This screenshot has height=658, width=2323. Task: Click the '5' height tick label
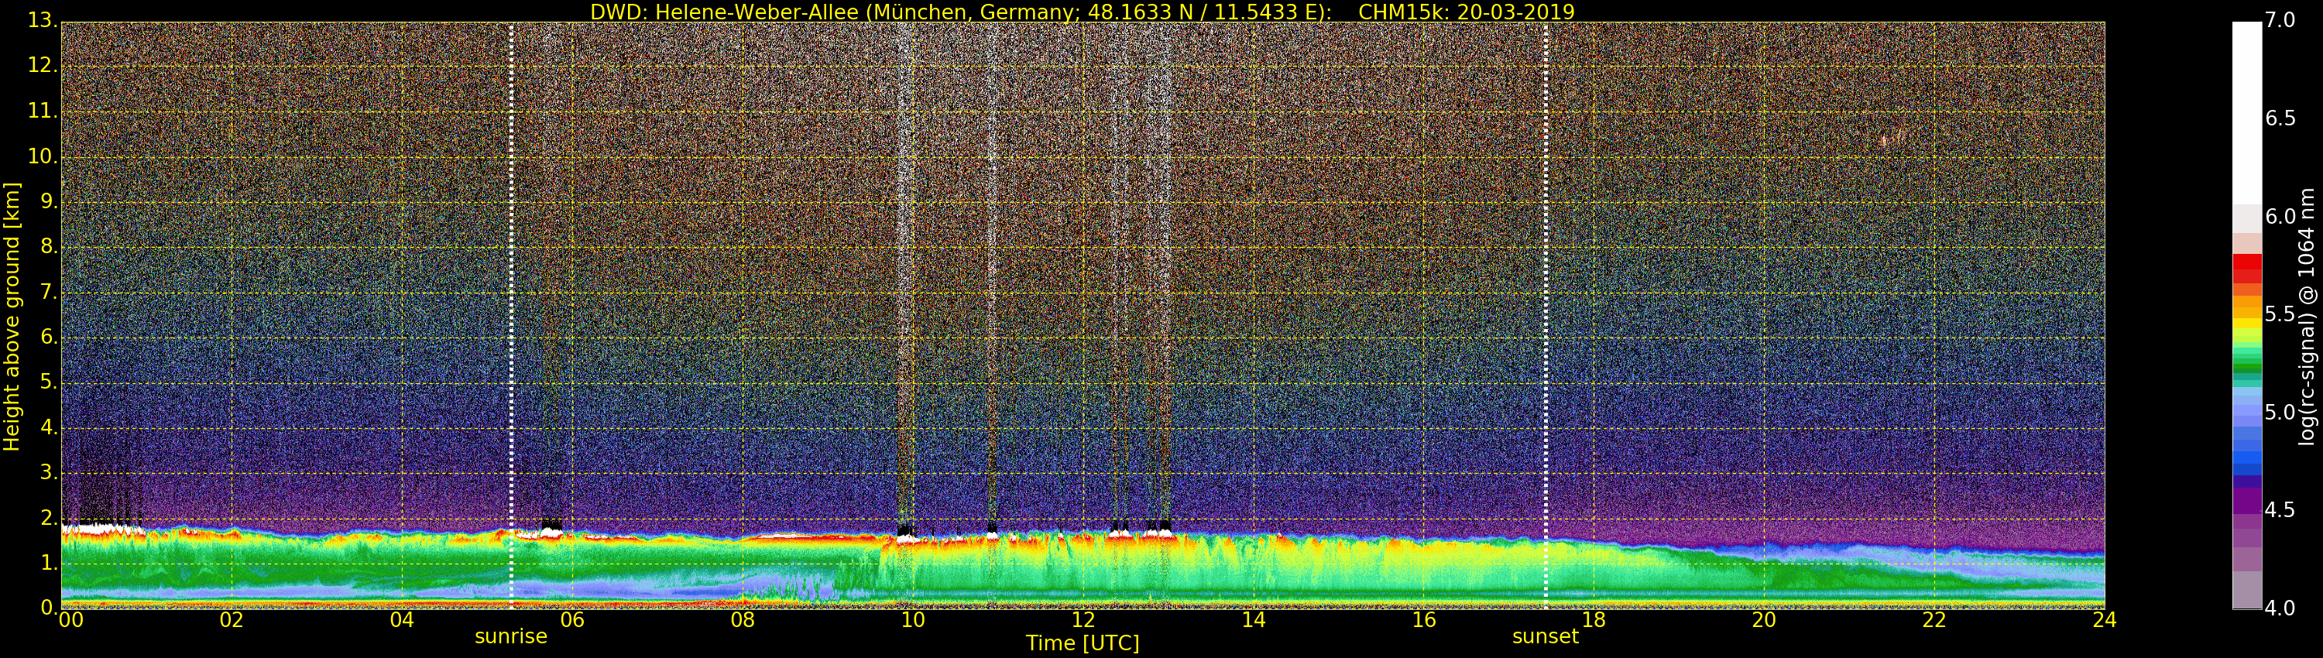[50, 382]
